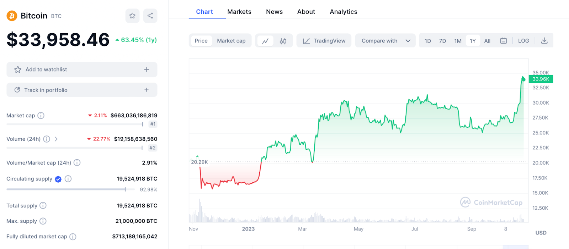Click the Volume (24h) rank progress bar

point(75,148)
